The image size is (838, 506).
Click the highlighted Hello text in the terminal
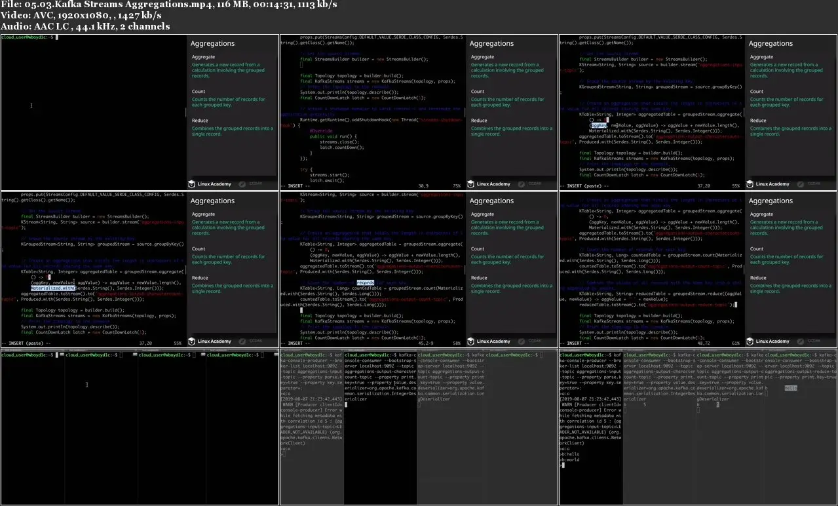coord(791,388)
